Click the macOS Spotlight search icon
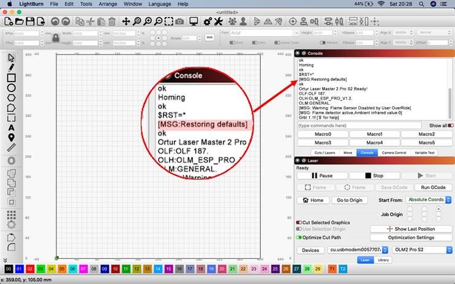This screenshot has height=284, width=455. pos(421,4)
